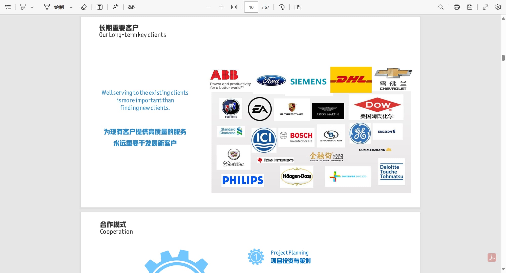
Task: Click the 'finding new clients.' line
Action: tap(145, 108)
